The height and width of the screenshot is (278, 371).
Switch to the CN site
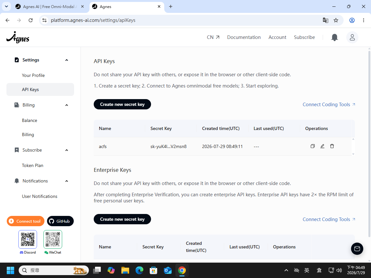click(213, 37)
